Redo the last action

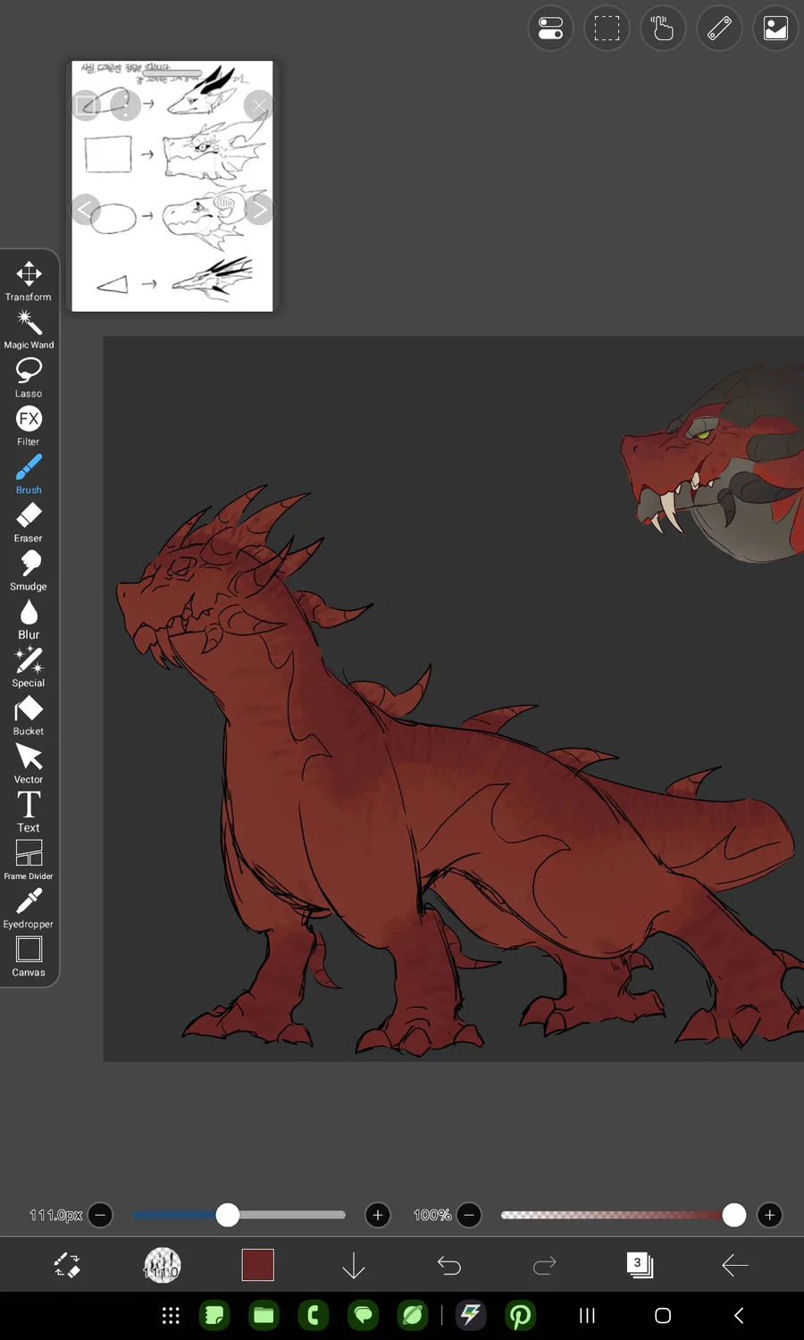tap(544, 1265)
